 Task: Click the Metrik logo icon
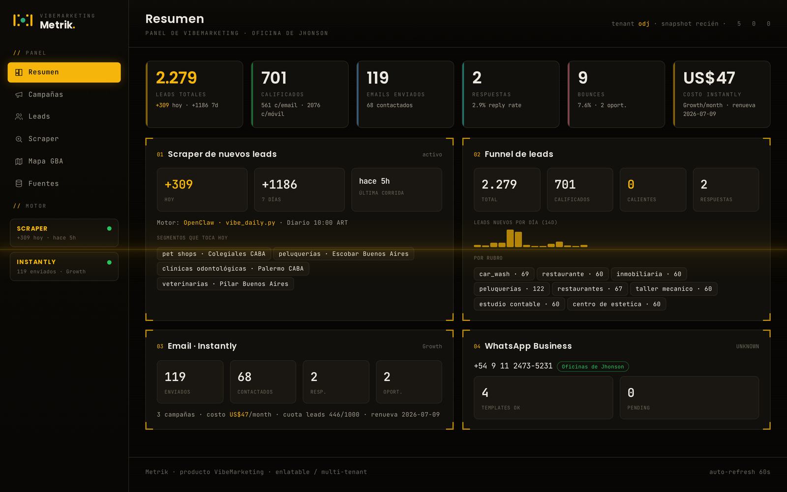click(x=23, y=20)
